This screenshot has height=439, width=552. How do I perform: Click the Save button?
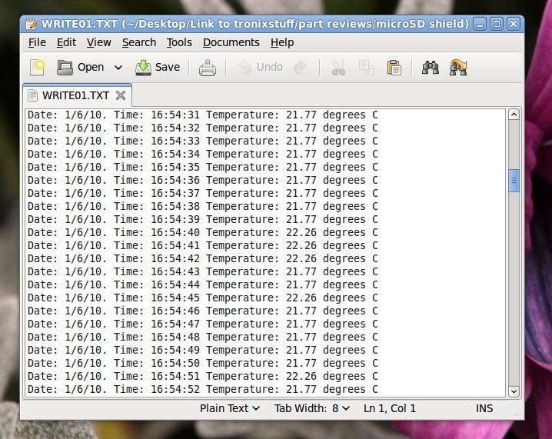pos(158,68)
